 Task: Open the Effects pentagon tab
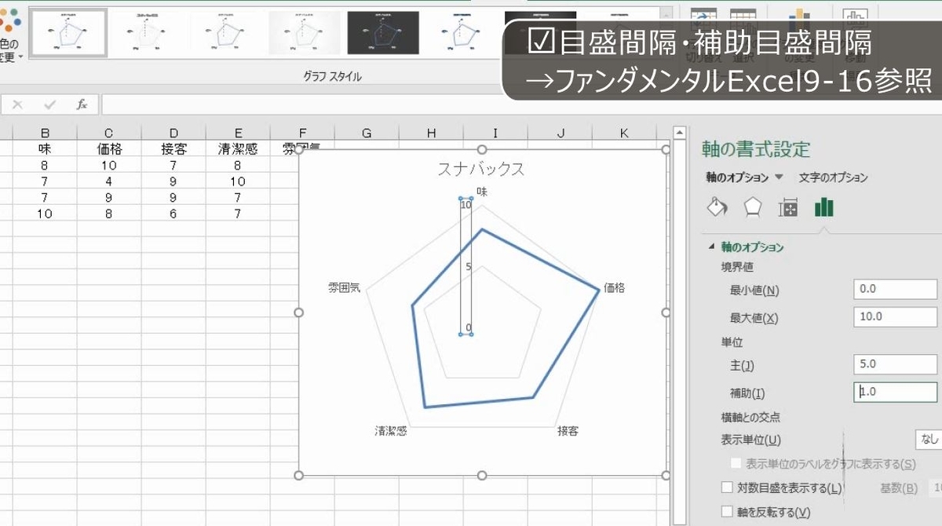(x=753, y=207)
